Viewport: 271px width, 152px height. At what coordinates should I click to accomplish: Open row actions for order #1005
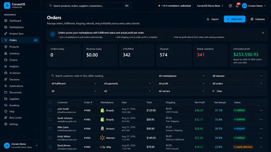[x=261, y=120]
